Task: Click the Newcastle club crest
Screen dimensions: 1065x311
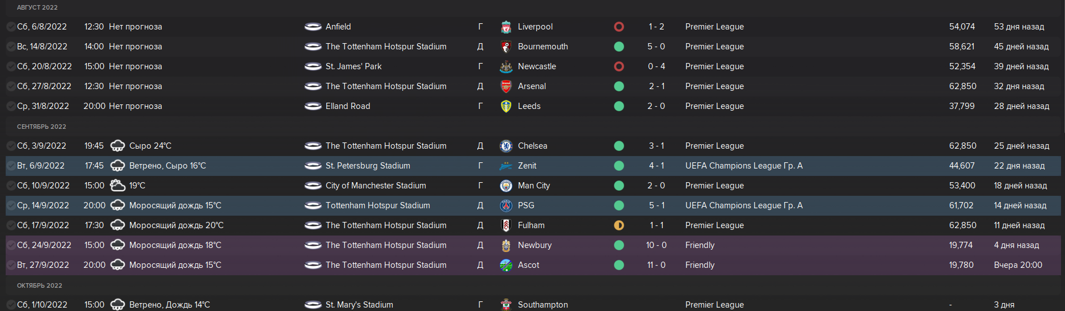Action: click(x=506, y=66)
